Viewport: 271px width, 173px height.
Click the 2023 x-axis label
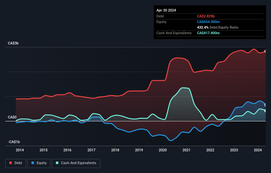[x=234, y=150]
